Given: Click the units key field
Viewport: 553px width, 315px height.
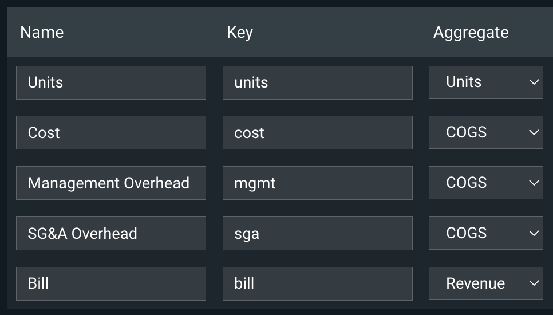Looking at the screenshot, I should point(317,82).
